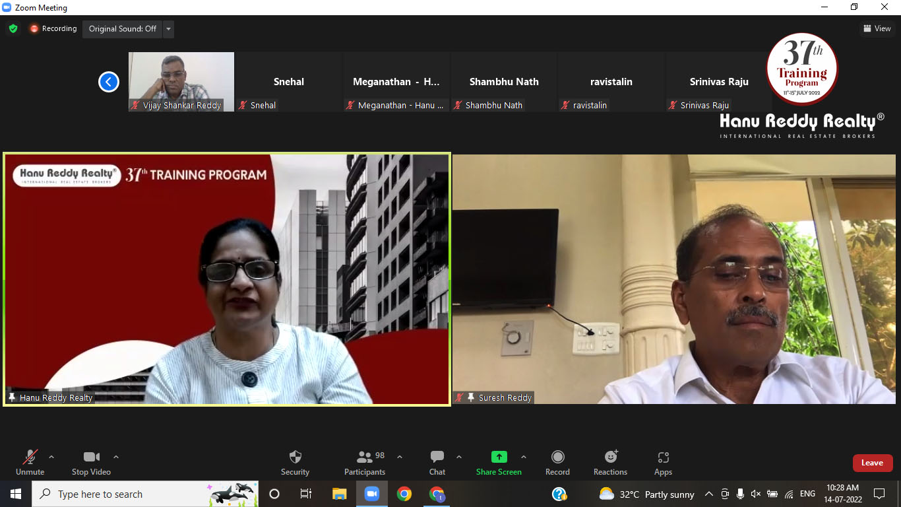Screen dimensions: 901x507
Task: Expand the caret beside Chat
Action: point(459,457)
